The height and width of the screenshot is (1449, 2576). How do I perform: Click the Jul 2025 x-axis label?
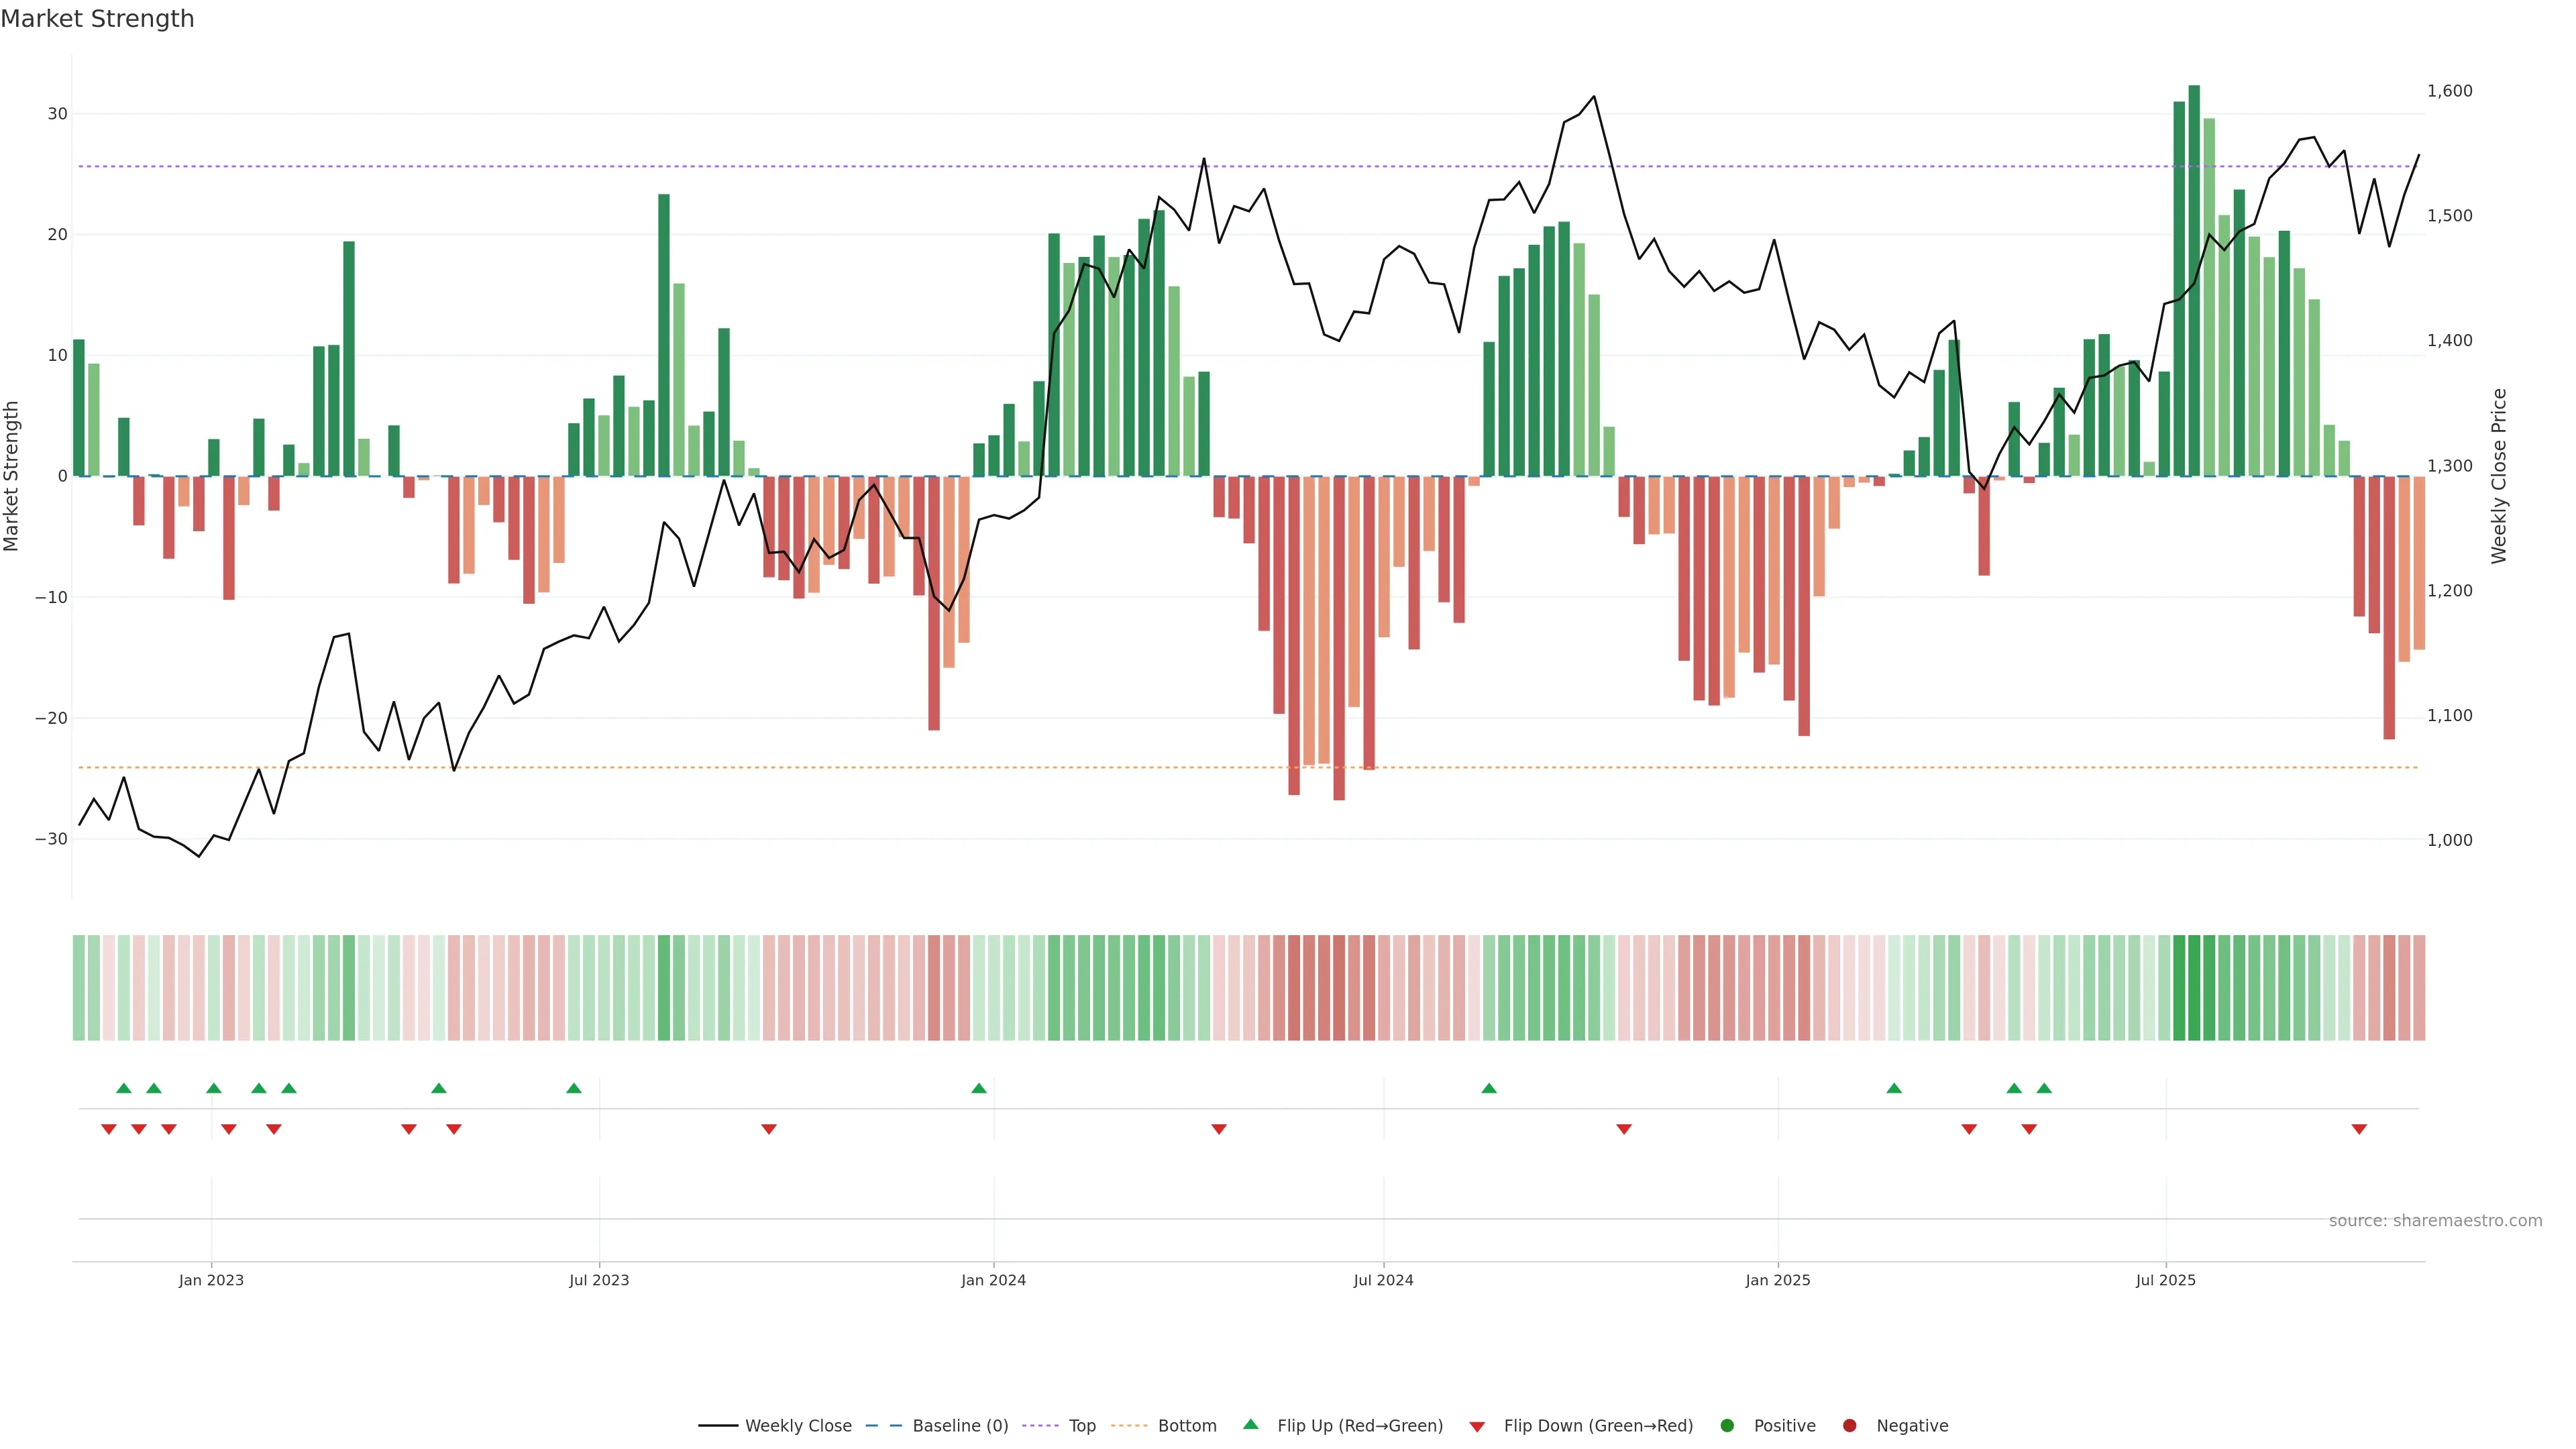[x=2165, y=1280]
